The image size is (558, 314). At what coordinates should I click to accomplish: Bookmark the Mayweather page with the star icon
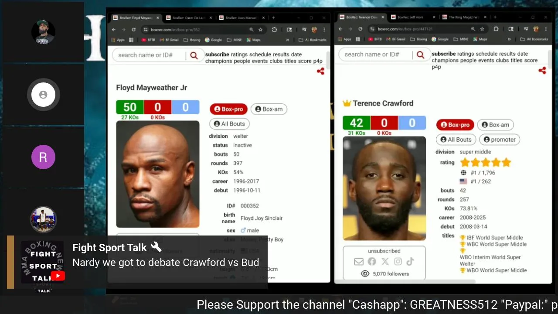point(260,30)
